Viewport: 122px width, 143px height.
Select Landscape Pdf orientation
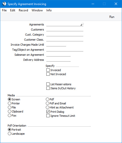(x=9, y=134)
